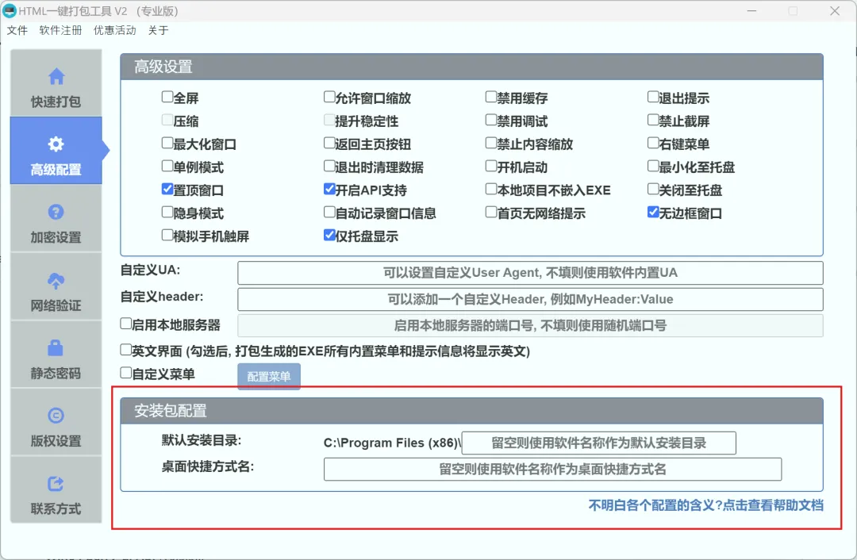This screenshot has width=857, height=560.
Task: Enable the 全屏 checkbox
Action: coord(167,98)
